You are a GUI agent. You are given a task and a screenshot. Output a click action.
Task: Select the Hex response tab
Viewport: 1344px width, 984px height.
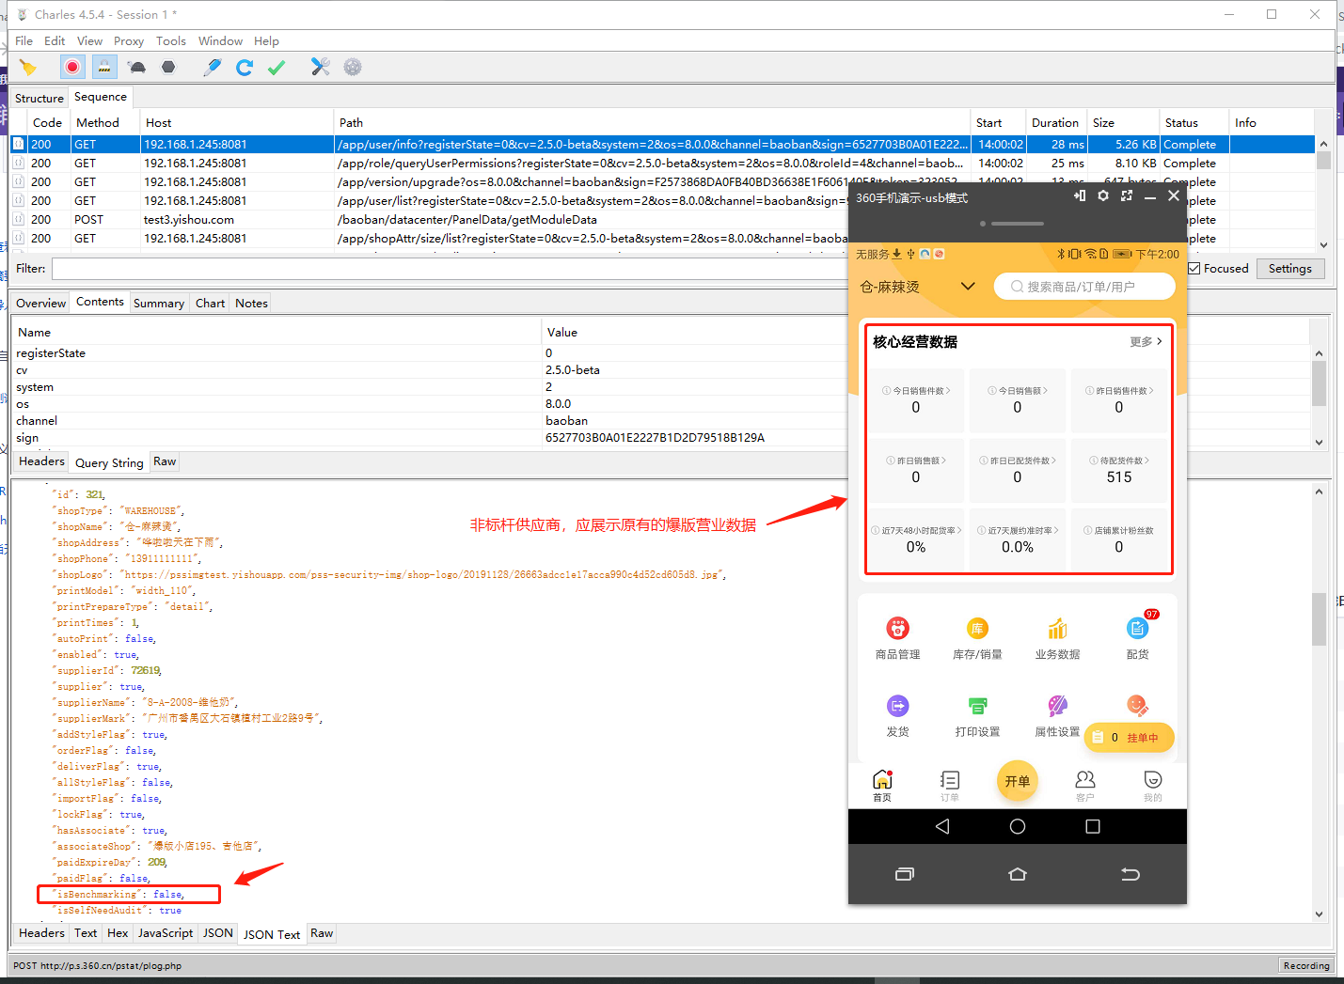118,933
